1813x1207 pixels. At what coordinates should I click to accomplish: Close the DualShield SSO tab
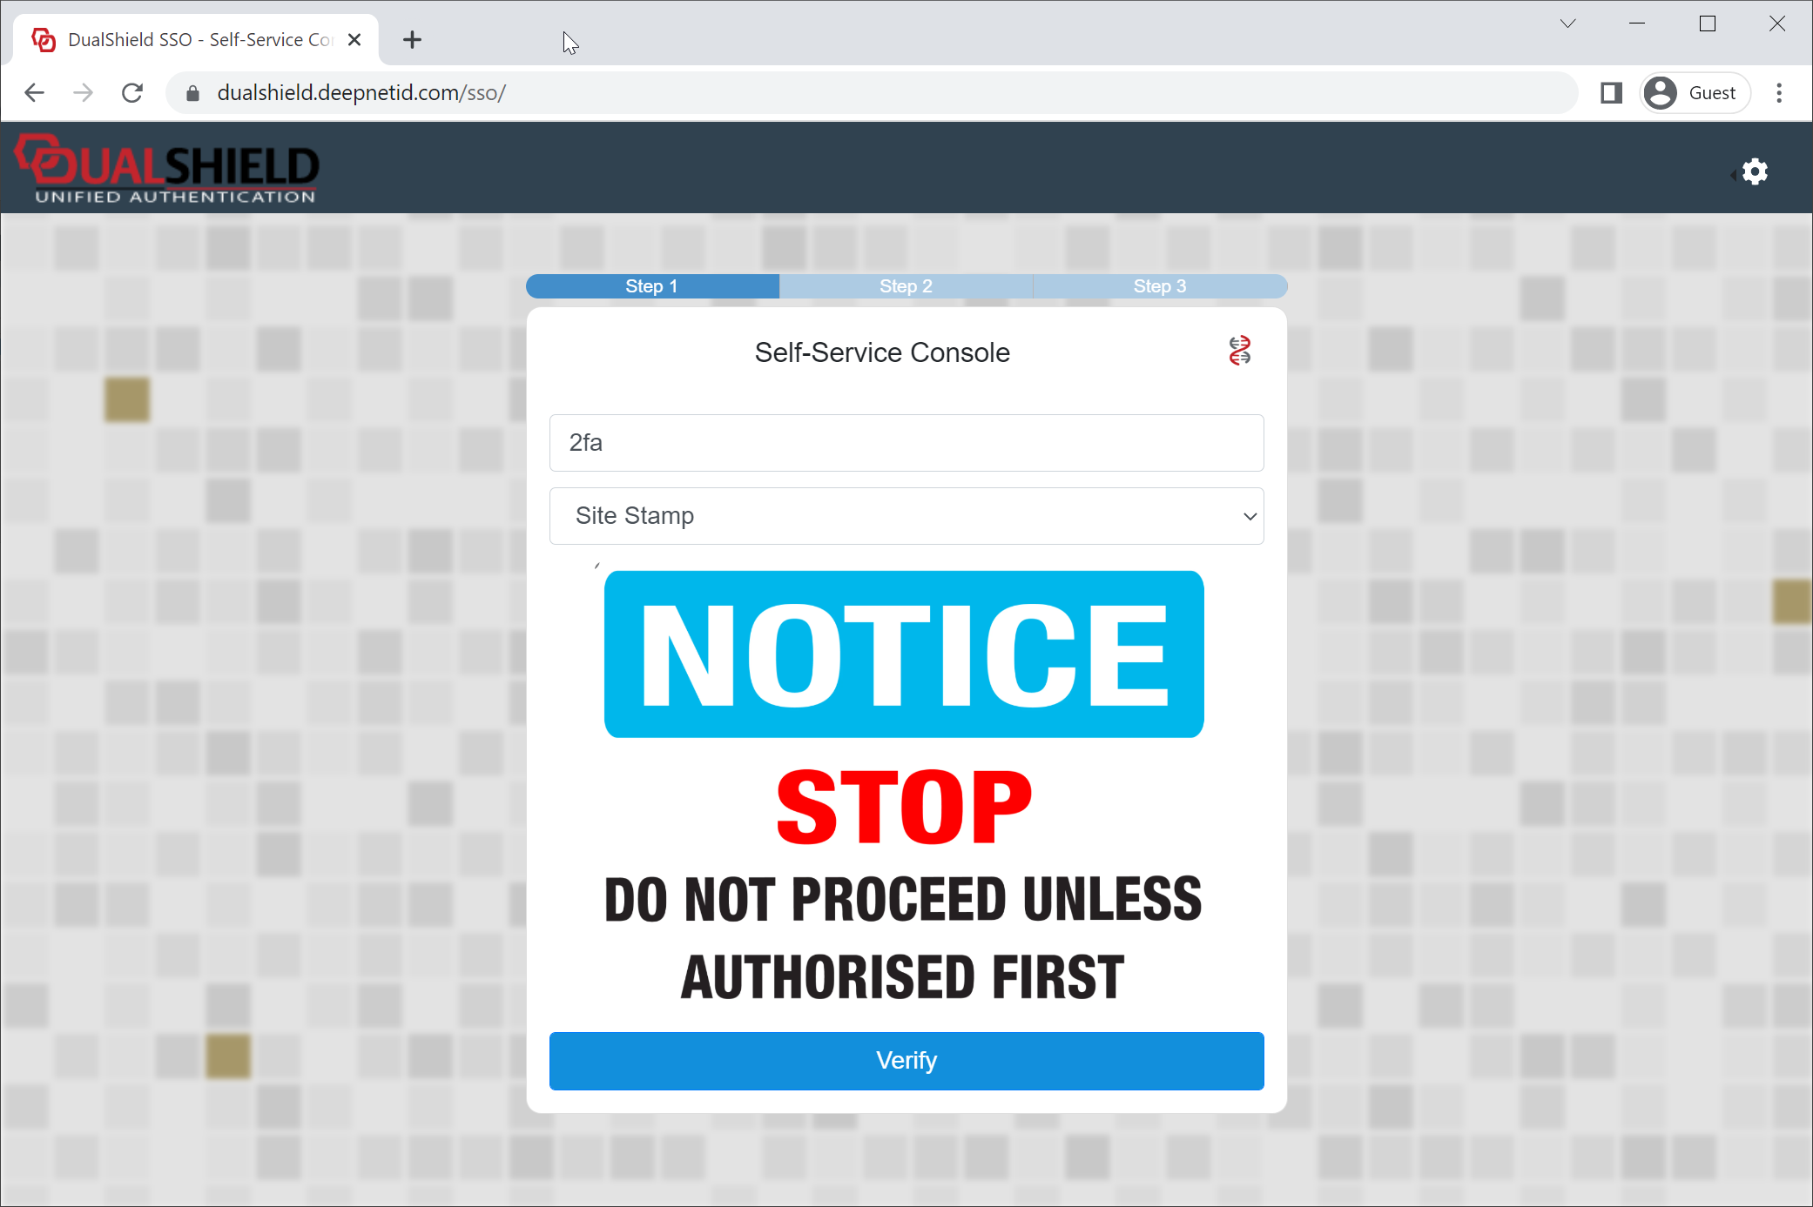click(x=354, y=40)
